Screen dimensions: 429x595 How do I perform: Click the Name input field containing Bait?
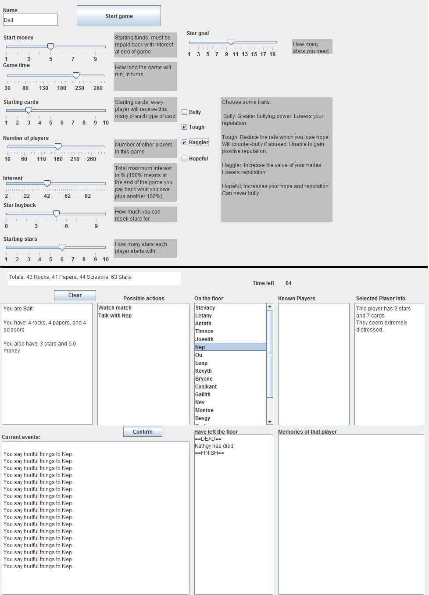click(x=30, y=20)
